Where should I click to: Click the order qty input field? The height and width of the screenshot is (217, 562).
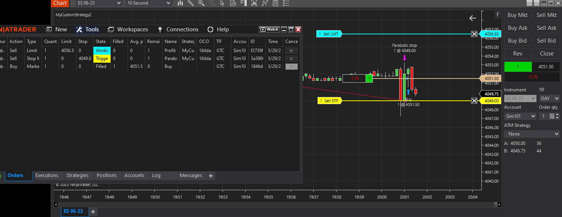click(x=543, y=116)
